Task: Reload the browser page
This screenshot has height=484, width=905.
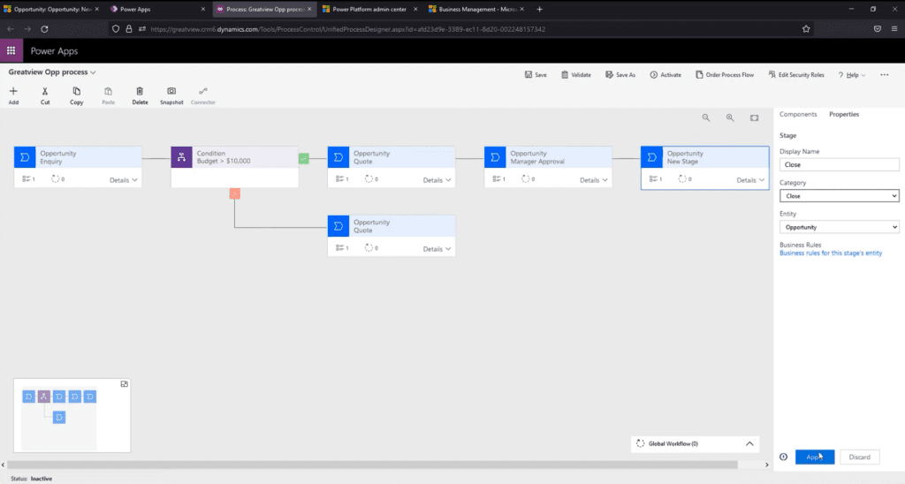Action: tap(44, 29)
